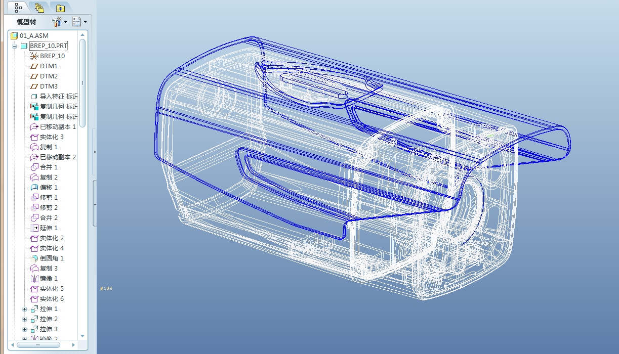Viewport: 619px width, 354px height.
Task: Click the 导入特征 import feature icon
Action: tap(34, 97)
